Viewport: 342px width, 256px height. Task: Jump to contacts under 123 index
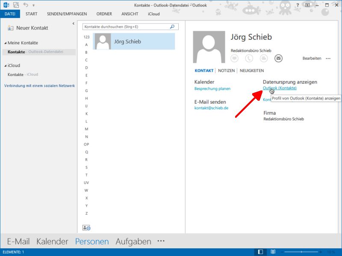click(86, 37)
